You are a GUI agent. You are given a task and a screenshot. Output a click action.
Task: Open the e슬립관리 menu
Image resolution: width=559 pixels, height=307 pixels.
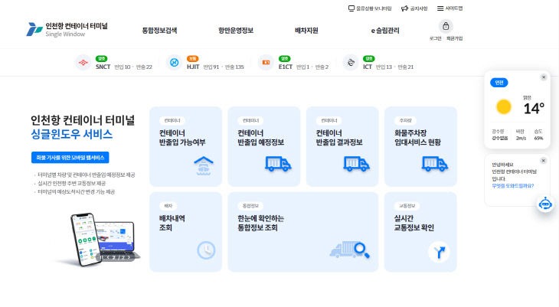380,31
